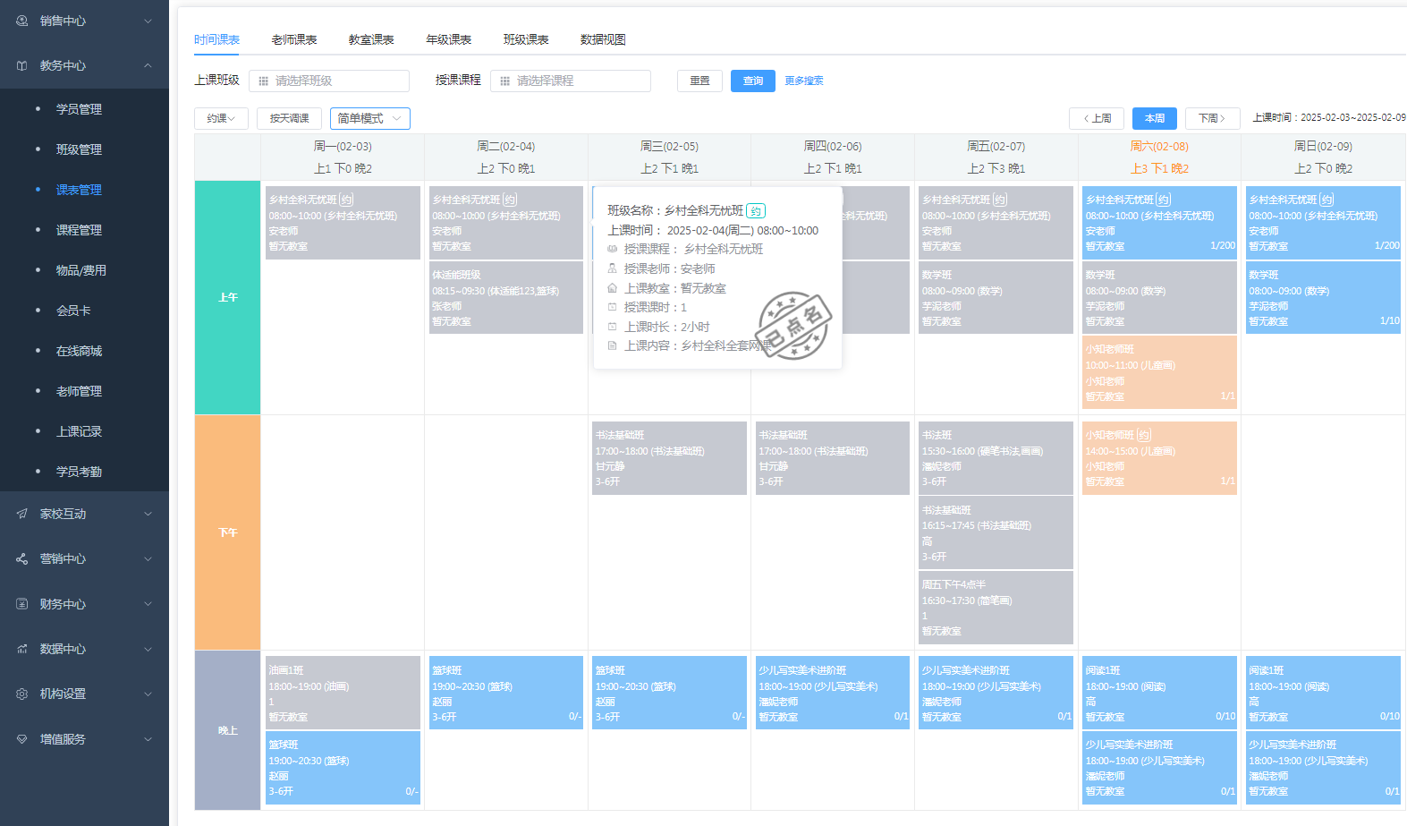Expand the 销售中心 menu
This screenshot has width=1407, height=826.
[148, 21]
